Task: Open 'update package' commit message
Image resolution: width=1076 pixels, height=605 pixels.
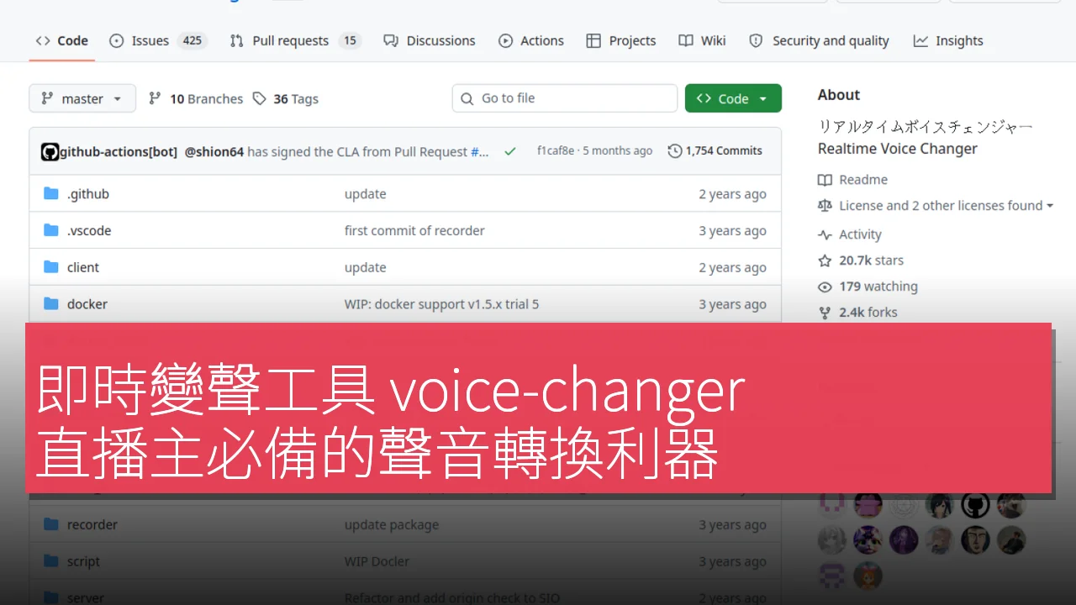Action: [x=392, y=525]
